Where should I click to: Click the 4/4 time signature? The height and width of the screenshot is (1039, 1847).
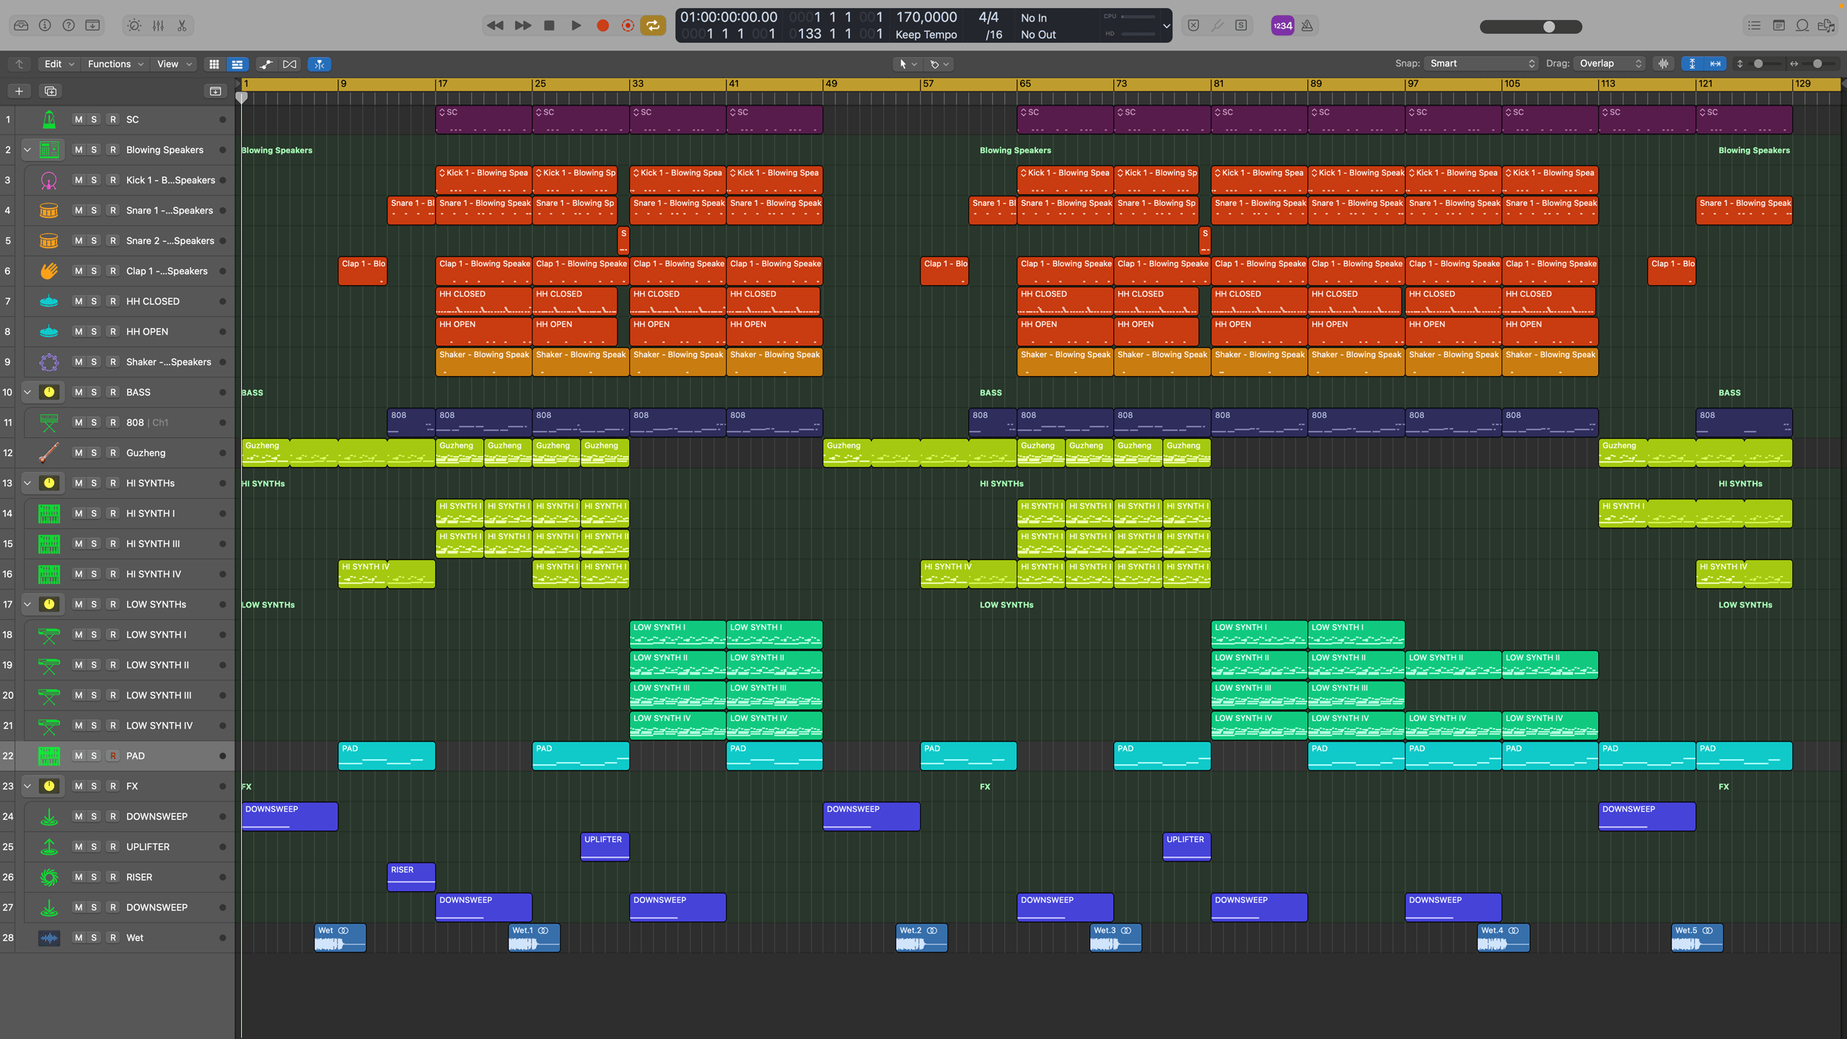988,17
